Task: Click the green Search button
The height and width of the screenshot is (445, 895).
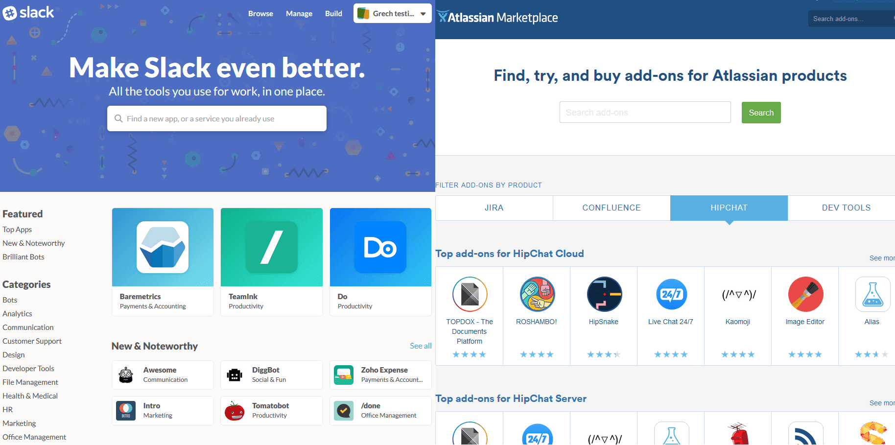Action: pos(761,113)
